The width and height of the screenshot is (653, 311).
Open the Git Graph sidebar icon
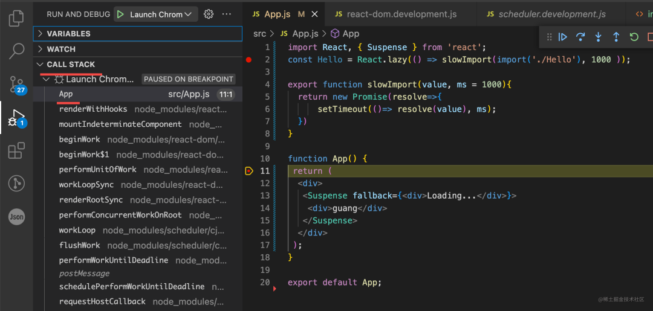pyautogui.click(x=16, y=183)
